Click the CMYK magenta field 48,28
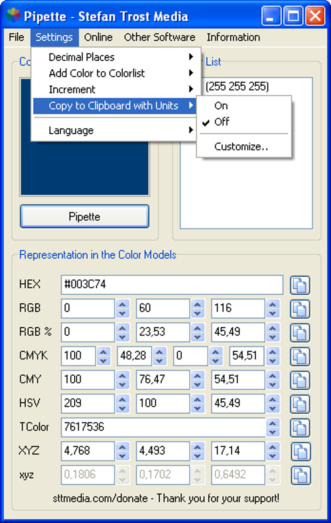 (135, 356)
